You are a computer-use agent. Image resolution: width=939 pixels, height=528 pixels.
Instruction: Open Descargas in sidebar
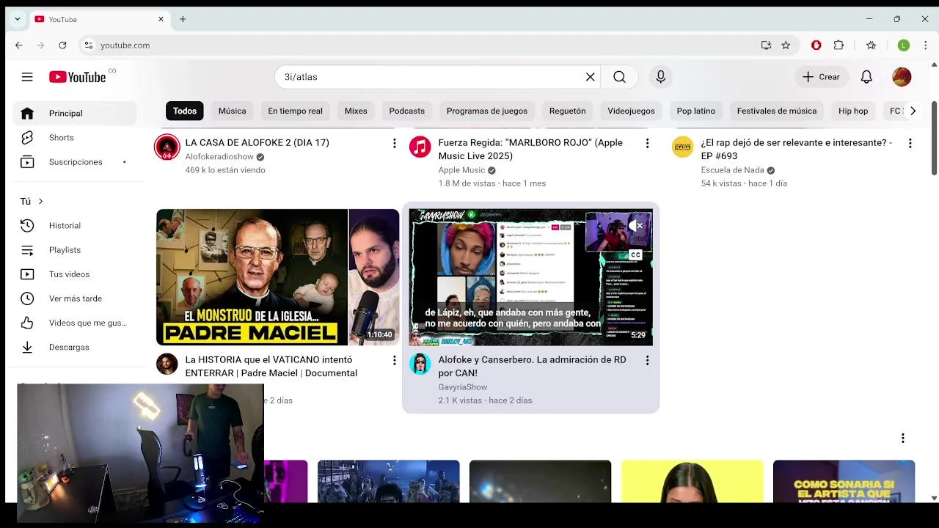75,347
